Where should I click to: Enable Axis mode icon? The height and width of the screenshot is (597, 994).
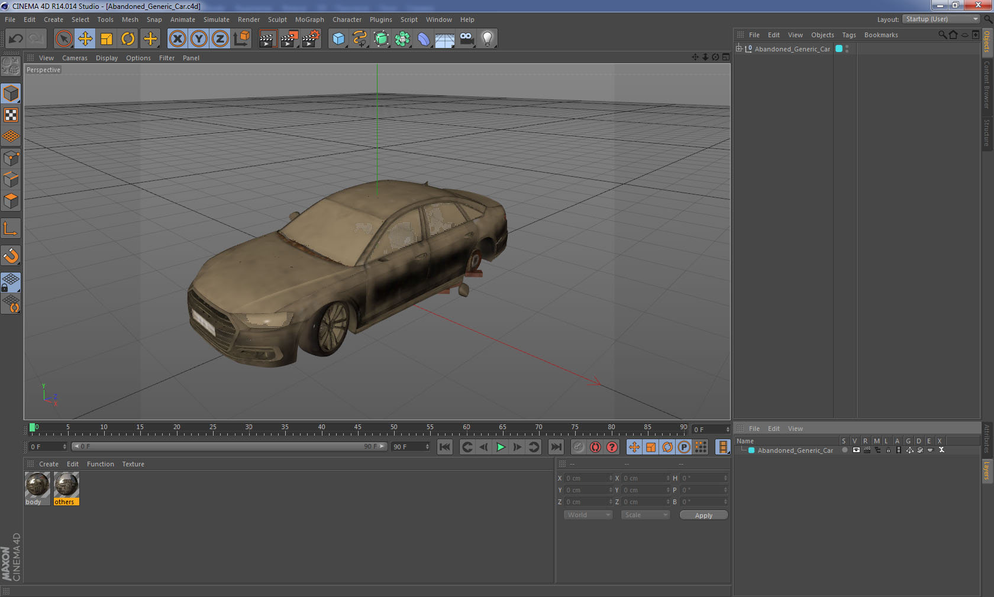pyautogui.click(x=11, y=228)
